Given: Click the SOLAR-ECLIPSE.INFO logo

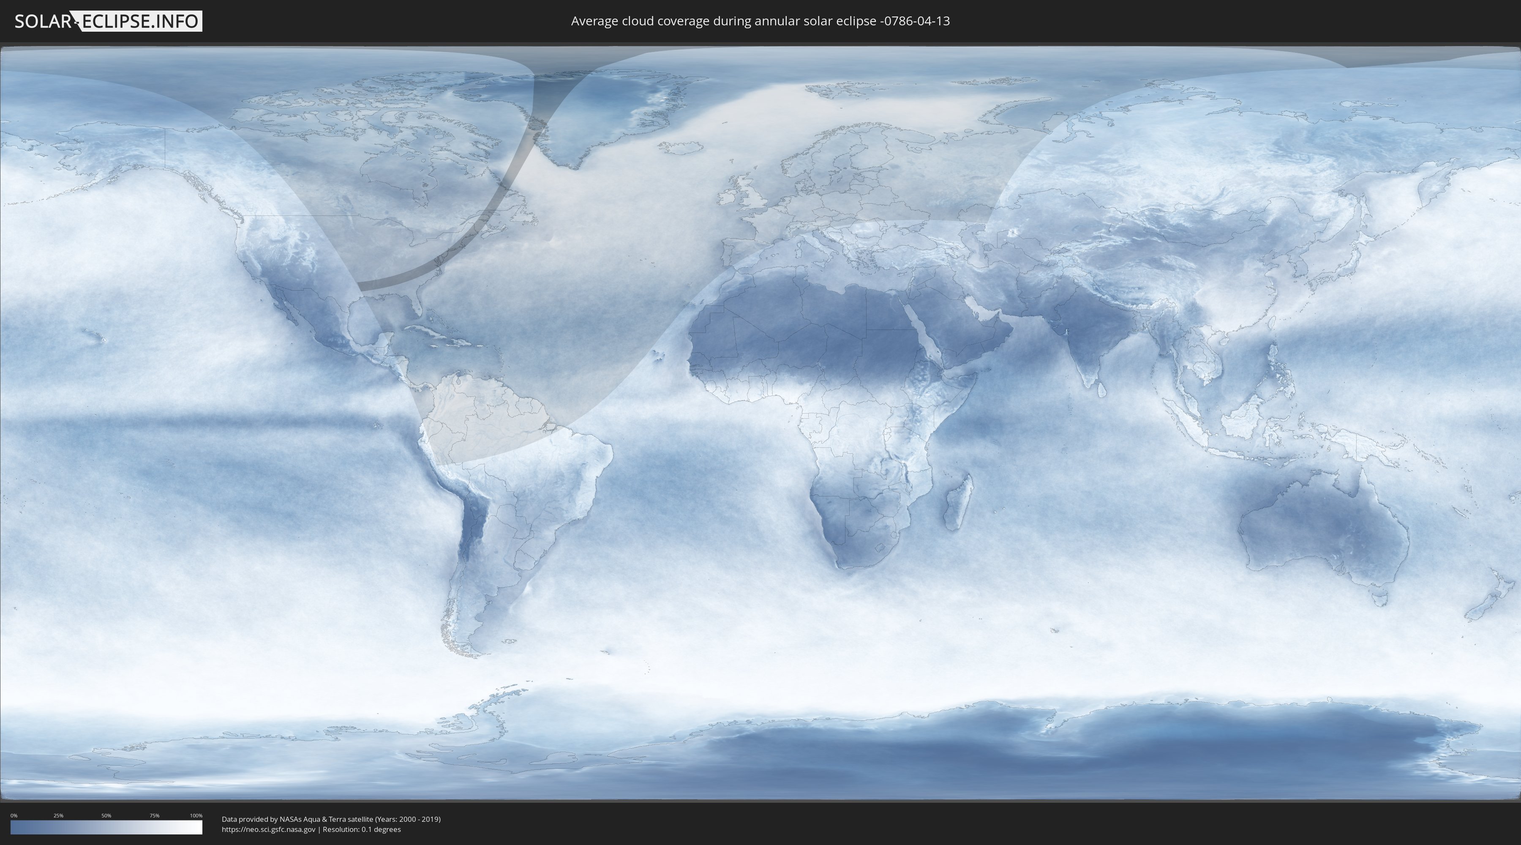Looking at the screenshot, I should click(x=108, y=21).
